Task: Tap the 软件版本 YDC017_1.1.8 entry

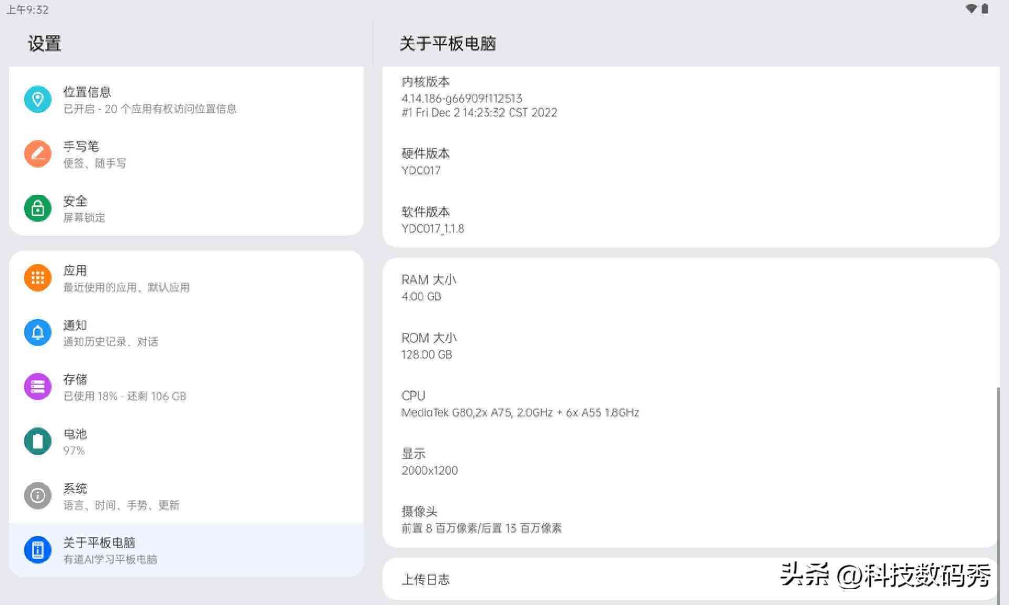Action: (691, 220)
